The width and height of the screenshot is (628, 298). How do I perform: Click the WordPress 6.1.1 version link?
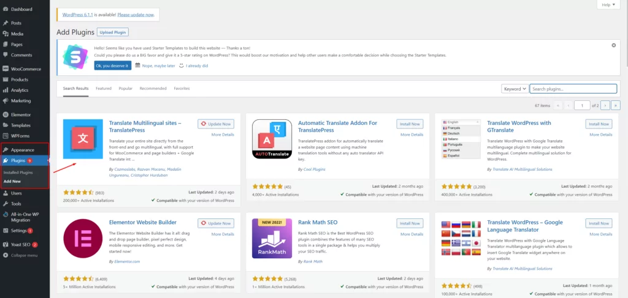[x=78, y=15]
